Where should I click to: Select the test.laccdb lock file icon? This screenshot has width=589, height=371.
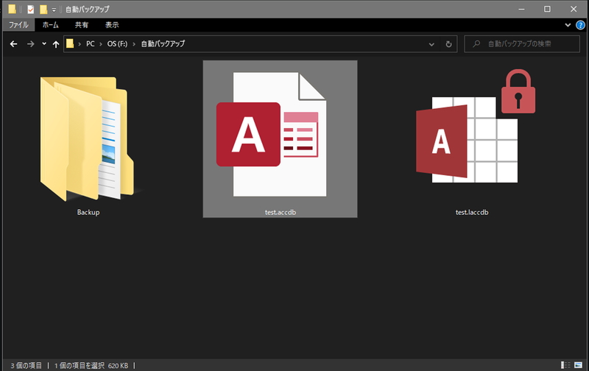476,126
